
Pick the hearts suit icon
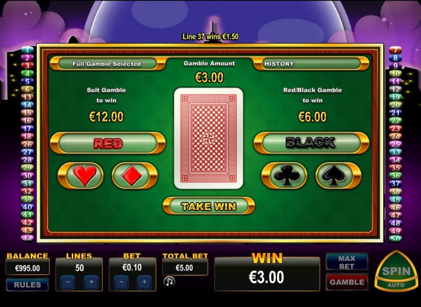pyautogui.click(x=81, y=175)
